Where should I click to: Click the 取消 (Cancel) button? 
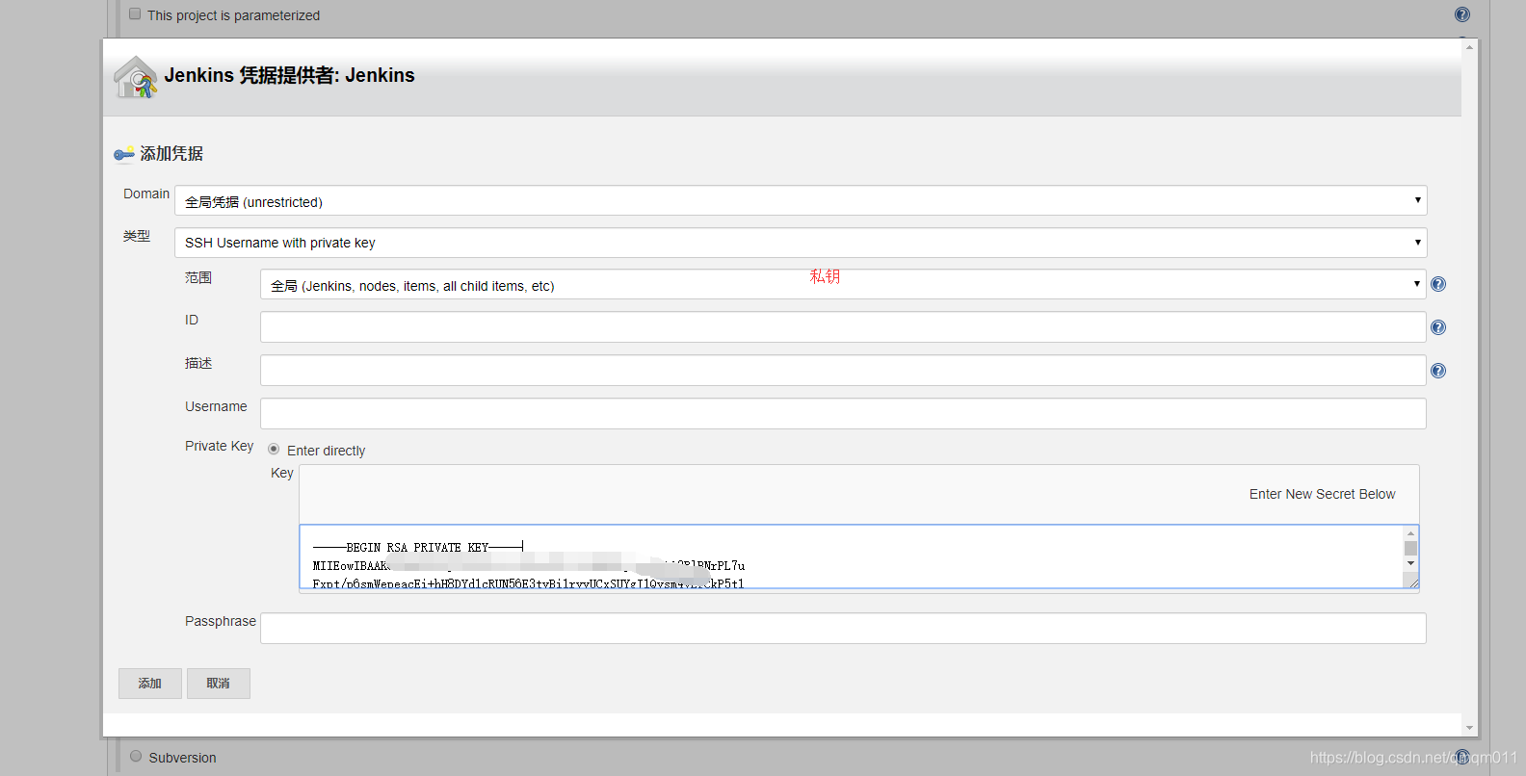[x=219, y=684]
